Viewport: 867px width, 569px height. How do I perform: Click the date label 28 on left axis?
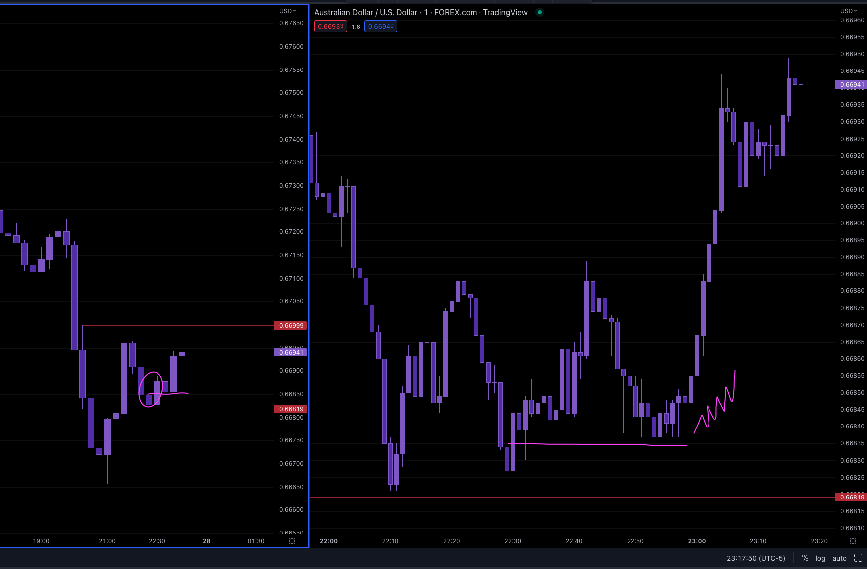[207, 541]
